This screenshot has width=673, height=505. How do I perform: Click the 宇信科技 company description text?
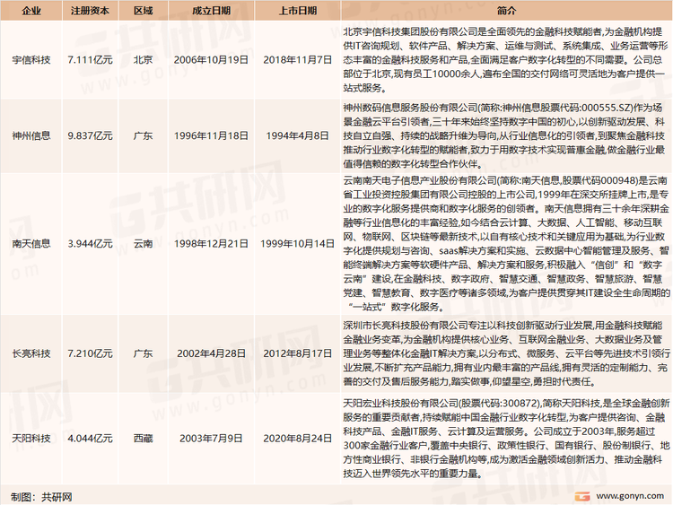tap(505, 59)
